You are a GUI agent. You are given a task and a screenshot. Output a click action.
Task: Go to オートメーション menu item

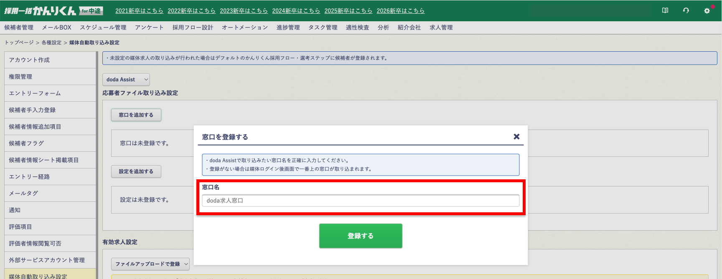pos(245,28)
